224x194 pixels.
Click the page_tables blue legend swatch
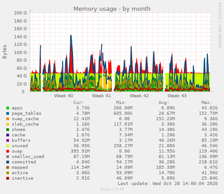click(8, 113)
